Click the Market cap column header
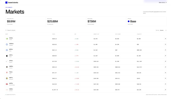Image resolution: width=171 pixels, height=99 pixels. pyautogui.click(x=96, y=34)
